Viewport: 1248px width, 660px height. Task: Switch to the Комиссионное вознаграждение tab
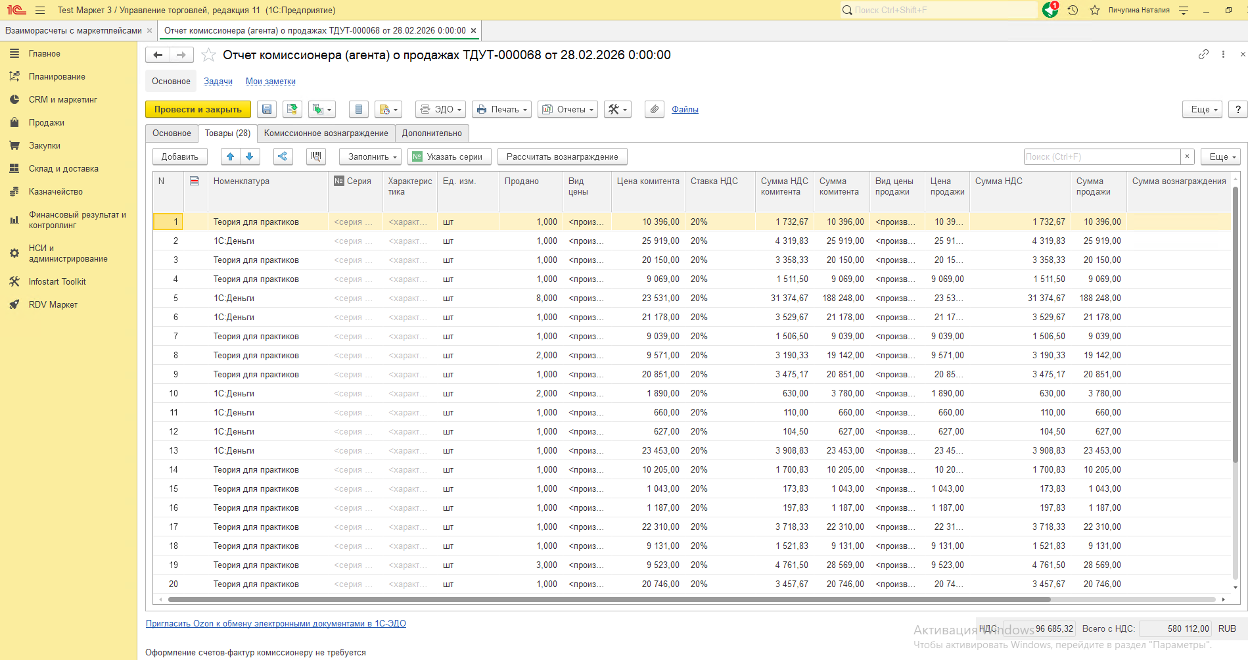(326, 133)
